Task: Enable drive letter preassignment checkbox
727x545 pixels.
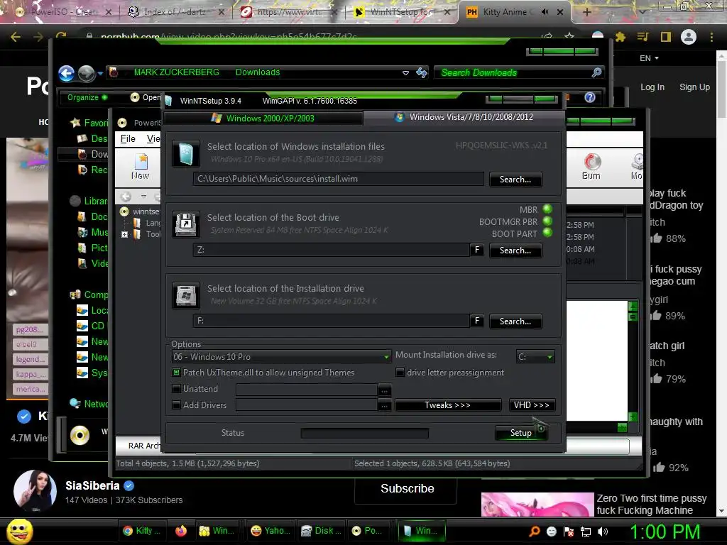Action: click(x=400, y=372)
